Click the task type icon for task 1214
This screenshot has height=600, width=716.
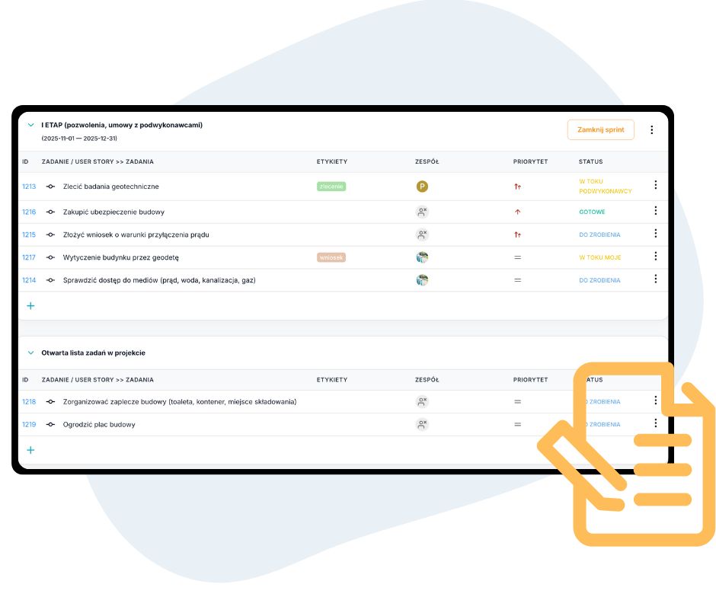click(50, 280)
